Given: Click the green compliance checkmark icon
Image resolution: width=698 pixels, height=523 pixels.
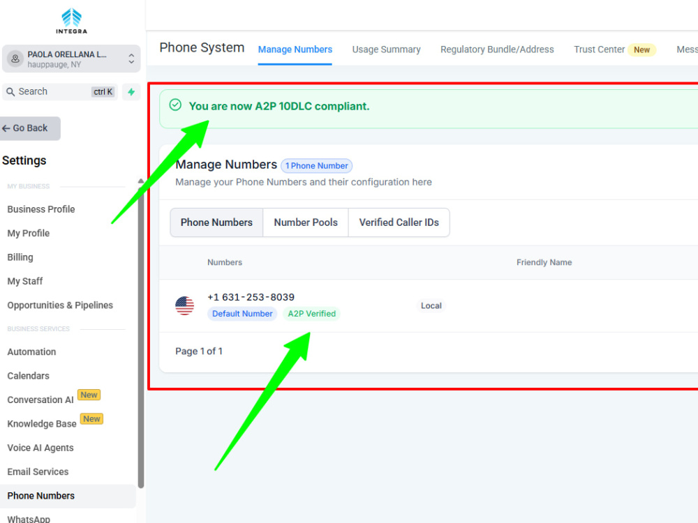Looking at the screenshot, I should pos(175,105).
